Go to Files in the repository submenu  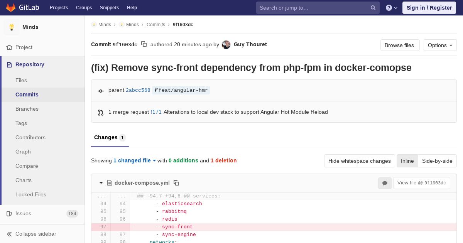(x=21, y=80)
